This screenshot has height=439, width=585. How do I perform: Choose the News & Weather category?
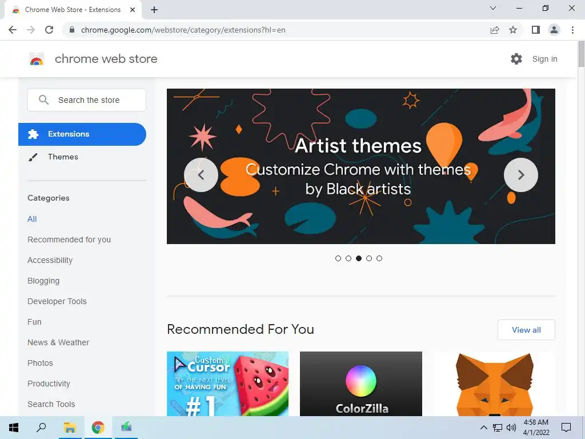pyautogui.click(x=58, y=342)
